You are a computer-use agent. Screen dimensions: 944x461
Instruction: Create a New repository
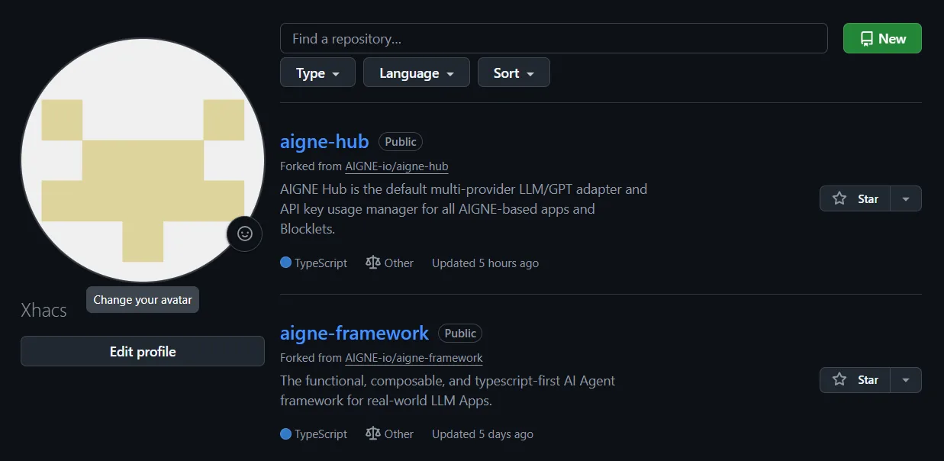click(x=882, y=38)
